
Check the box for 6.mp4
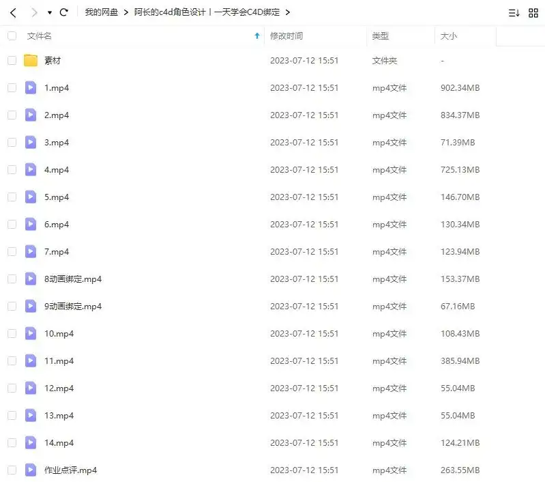(x=12, y=225)
